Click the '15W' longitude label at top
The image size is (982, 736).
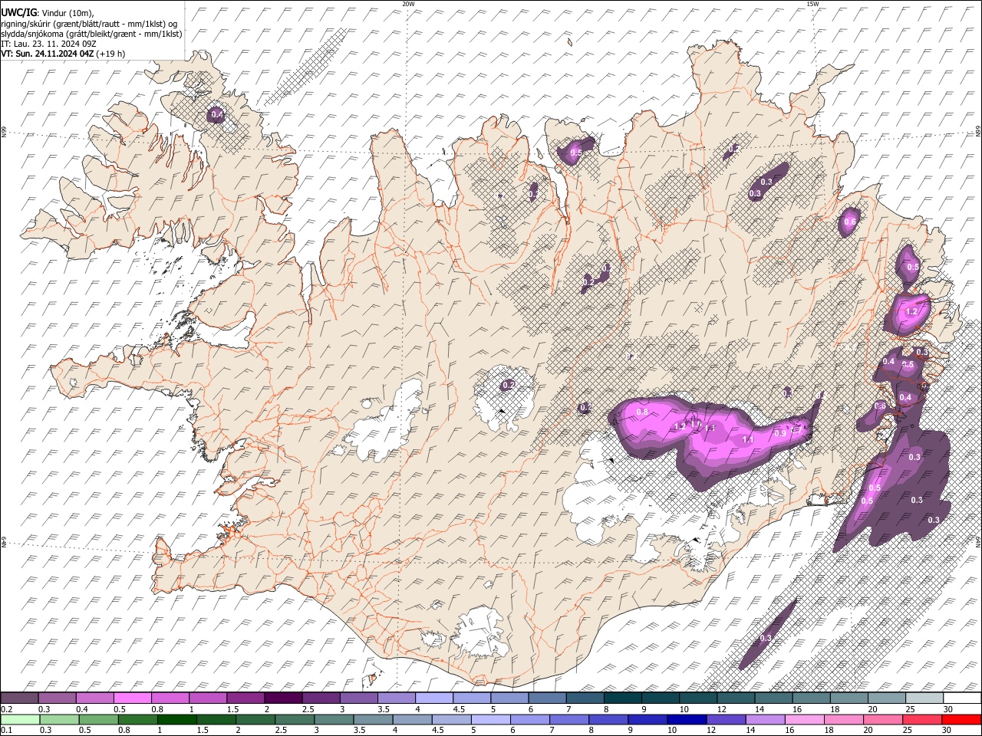coord(812,4)
